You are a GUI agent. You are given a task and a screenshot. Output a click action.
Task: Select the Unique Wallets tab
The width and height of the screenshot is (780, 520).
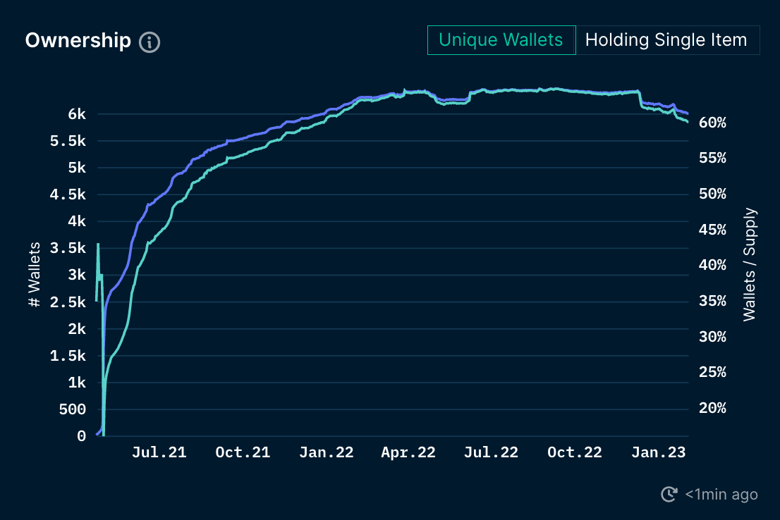tap(501, 40)
